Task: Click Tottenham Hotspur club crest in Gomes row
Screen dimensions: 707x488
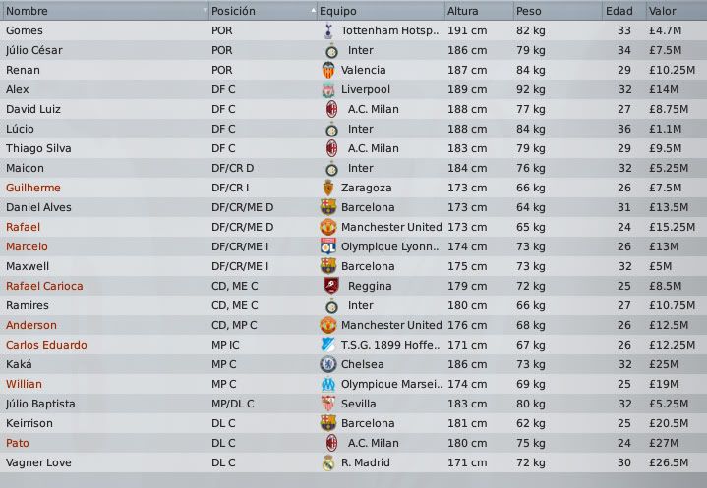Action: point(328,30)
